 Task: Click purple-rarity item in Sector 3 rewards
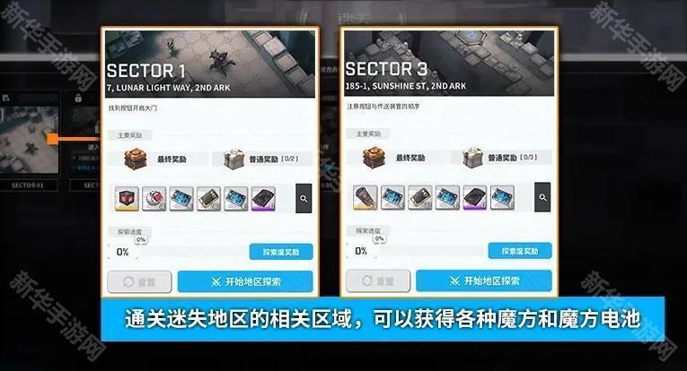click(474, 197)
